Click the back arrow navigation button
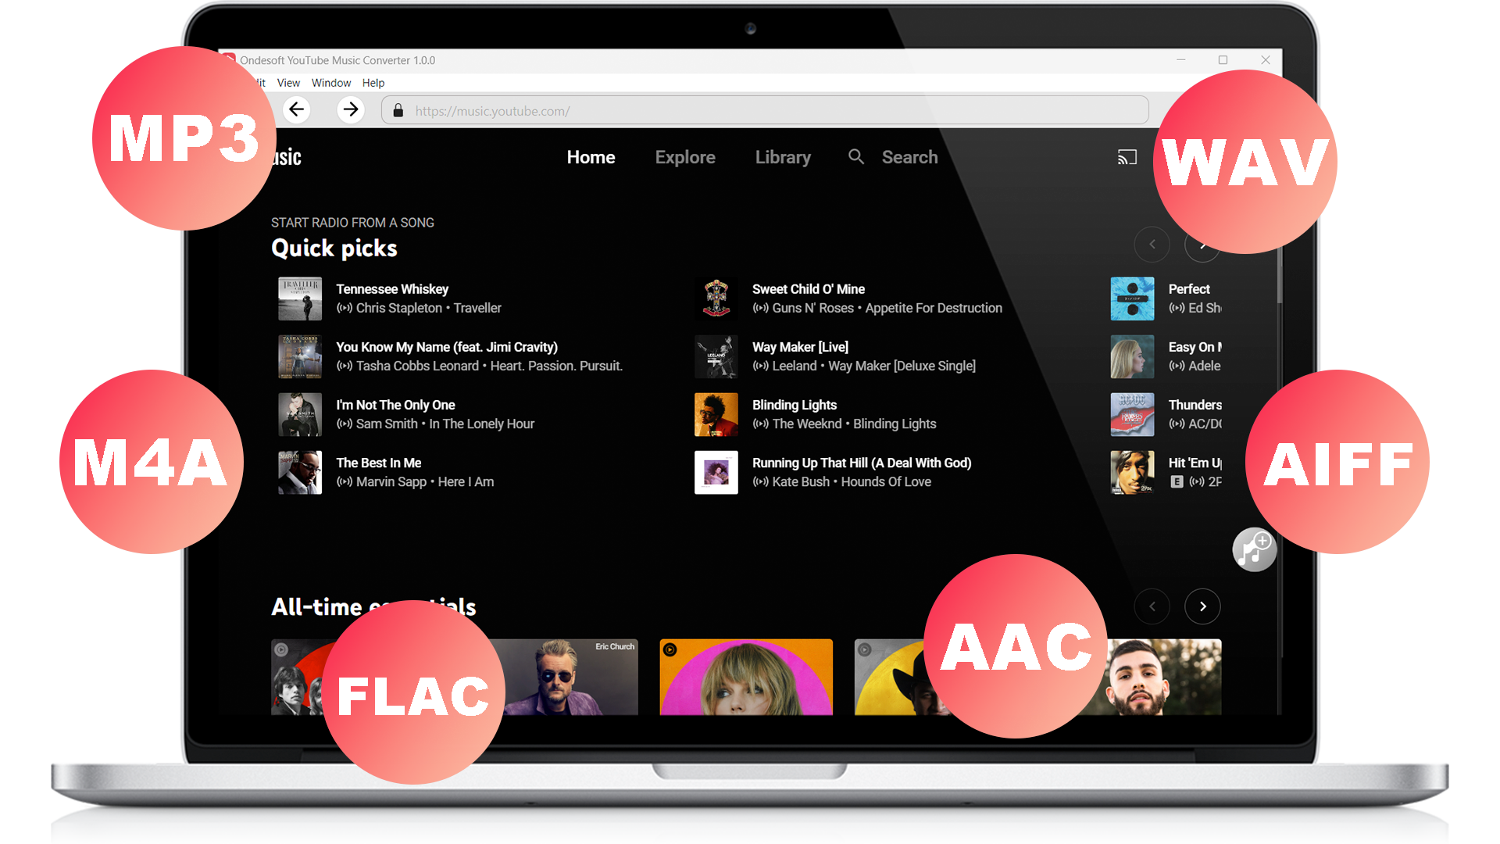1500x844 pixels. (x=295, y=110)
